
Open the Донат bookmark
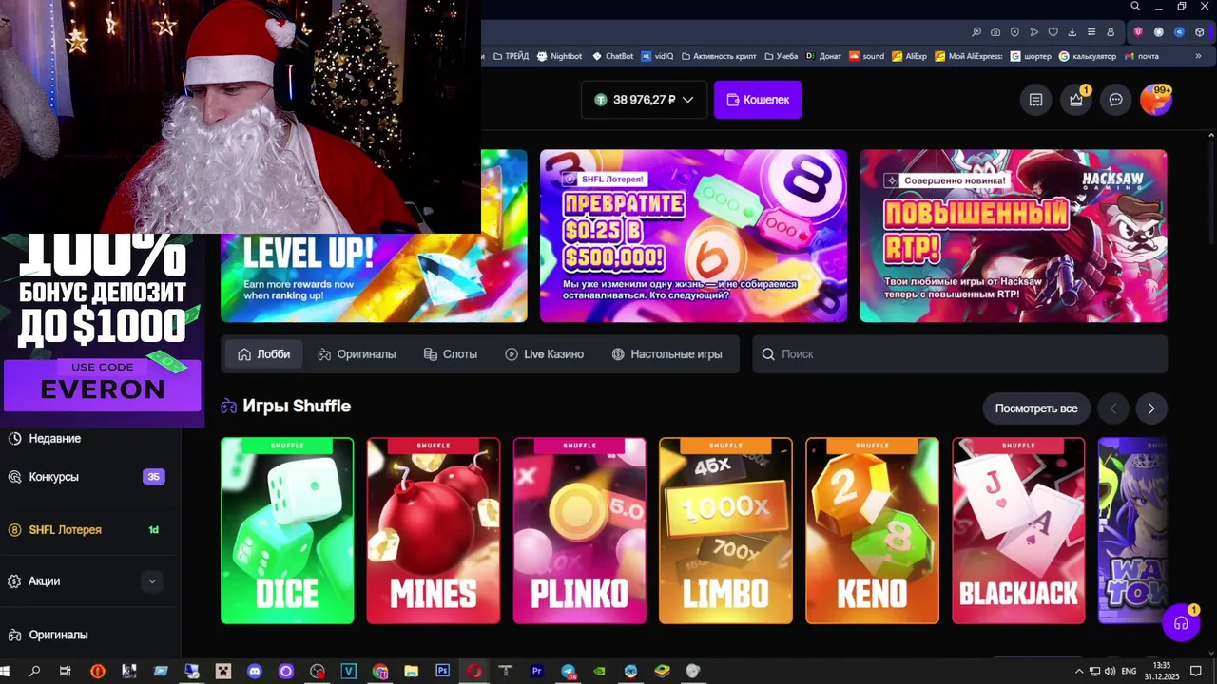click(823, 56)
